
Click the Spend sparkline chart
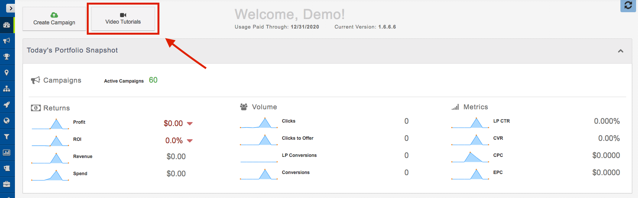click(50, 175)
